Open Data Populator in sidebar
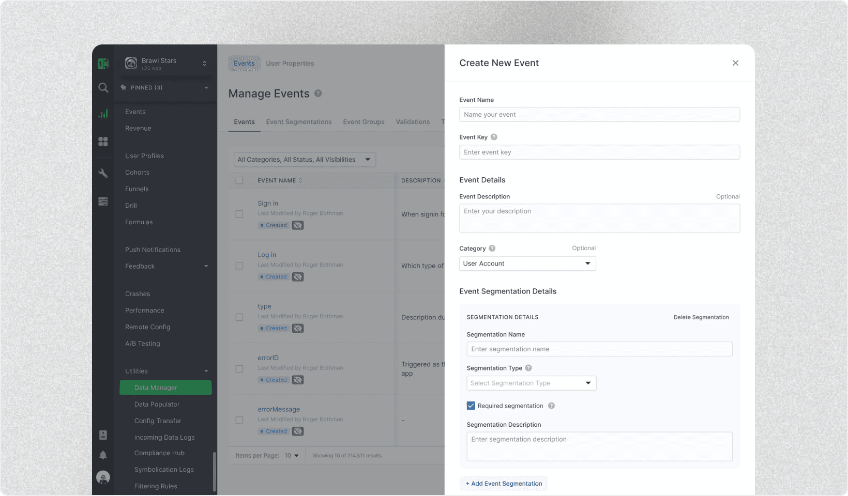848x496 pixels. click(157, 405)
